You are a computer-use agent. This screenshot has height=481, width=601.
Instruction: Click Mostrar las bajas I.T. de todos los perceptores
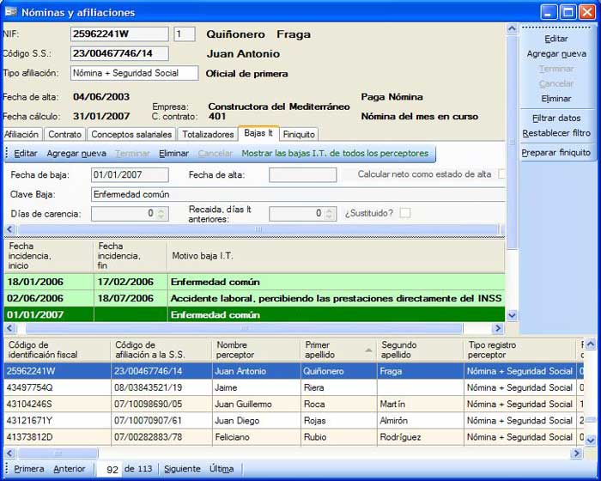[334, 153]
